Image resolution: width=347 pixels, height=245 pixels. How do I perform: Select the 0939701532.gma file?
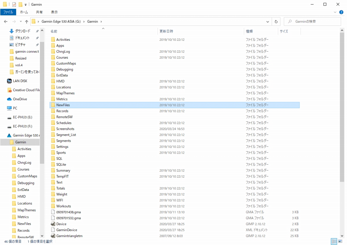pyautogui.click(x=68, y=218)
